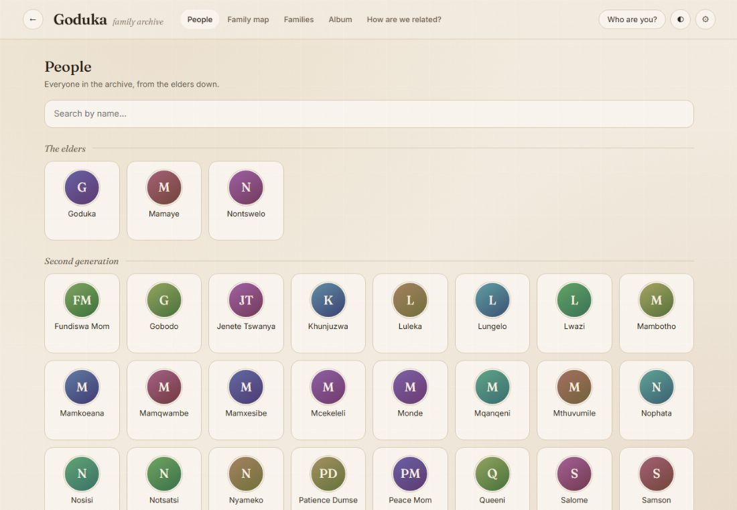Click the Who are you? button
The image size is (737, 510).
click(632, 19)
